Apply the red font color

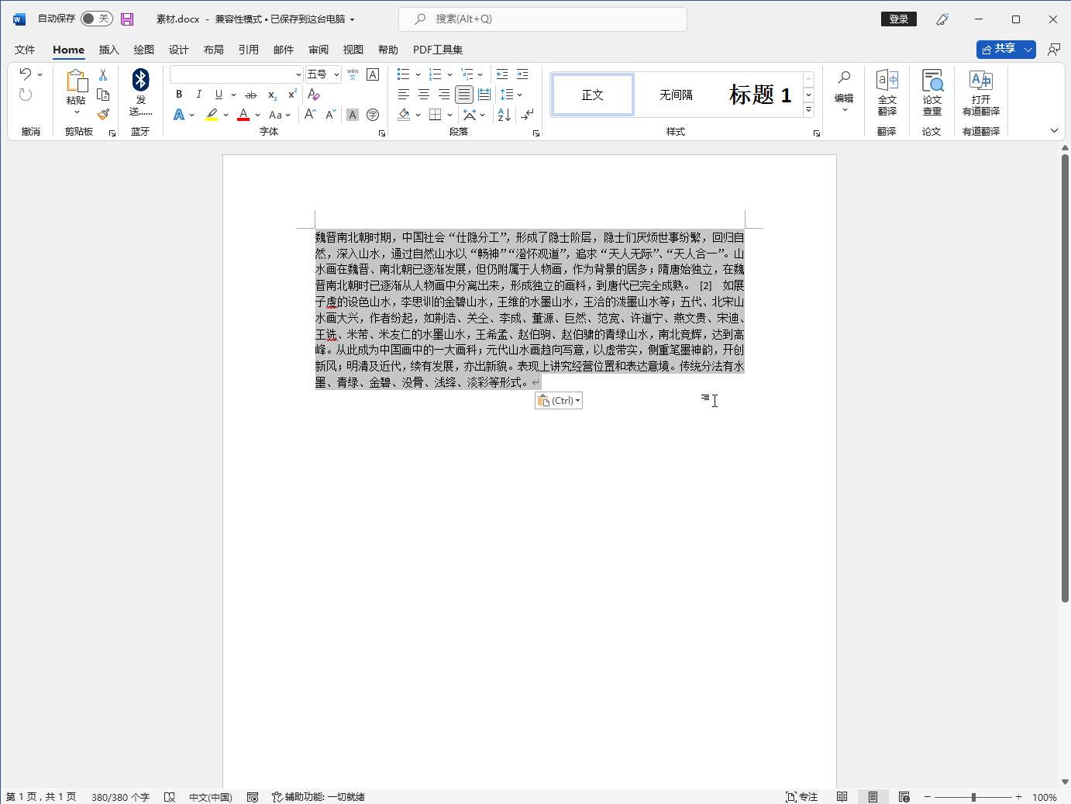click(243, 115)
